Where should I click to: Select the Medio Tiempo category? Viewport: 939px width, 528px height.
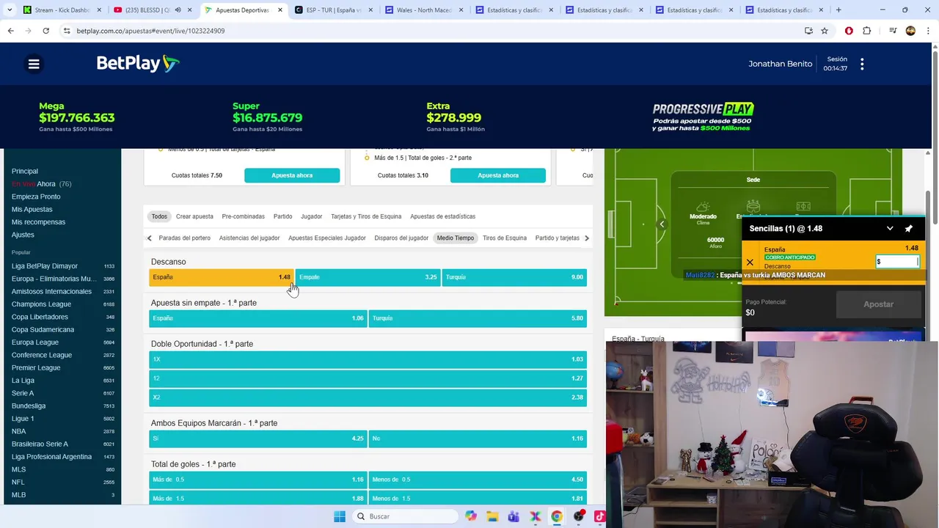point(456,238)
